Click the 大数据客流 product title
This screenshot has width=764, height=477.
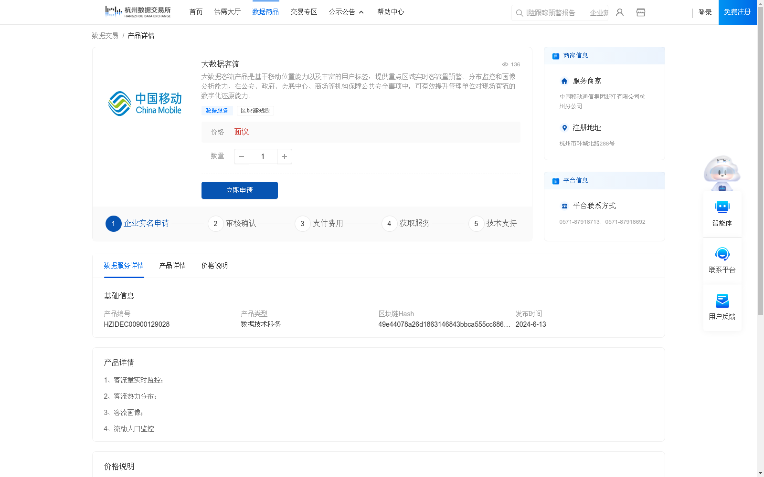pos(220,64)
